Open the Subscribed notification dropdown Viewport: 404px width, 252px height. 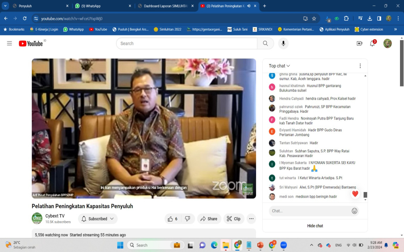(x=98, y=219)
